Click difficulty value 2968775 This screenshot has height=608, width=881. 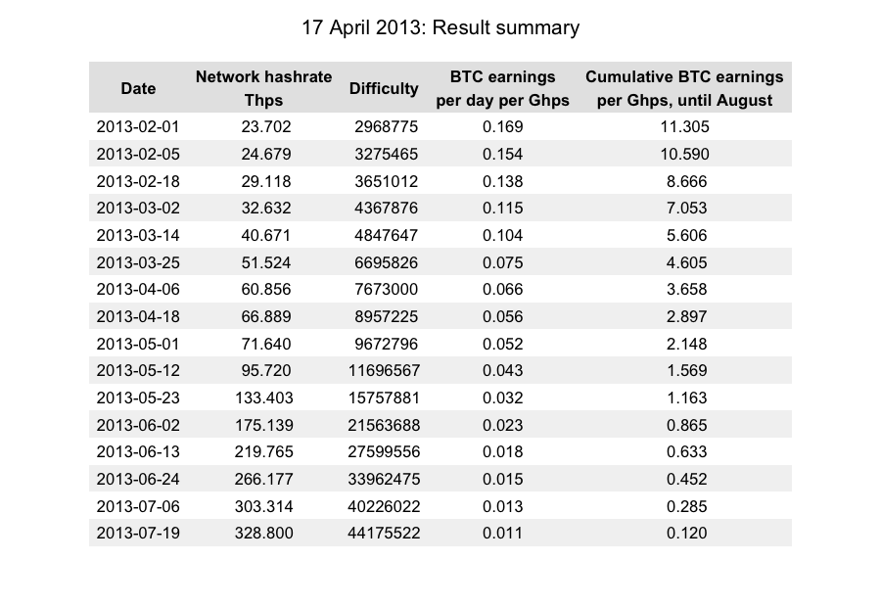pos(387,126)
